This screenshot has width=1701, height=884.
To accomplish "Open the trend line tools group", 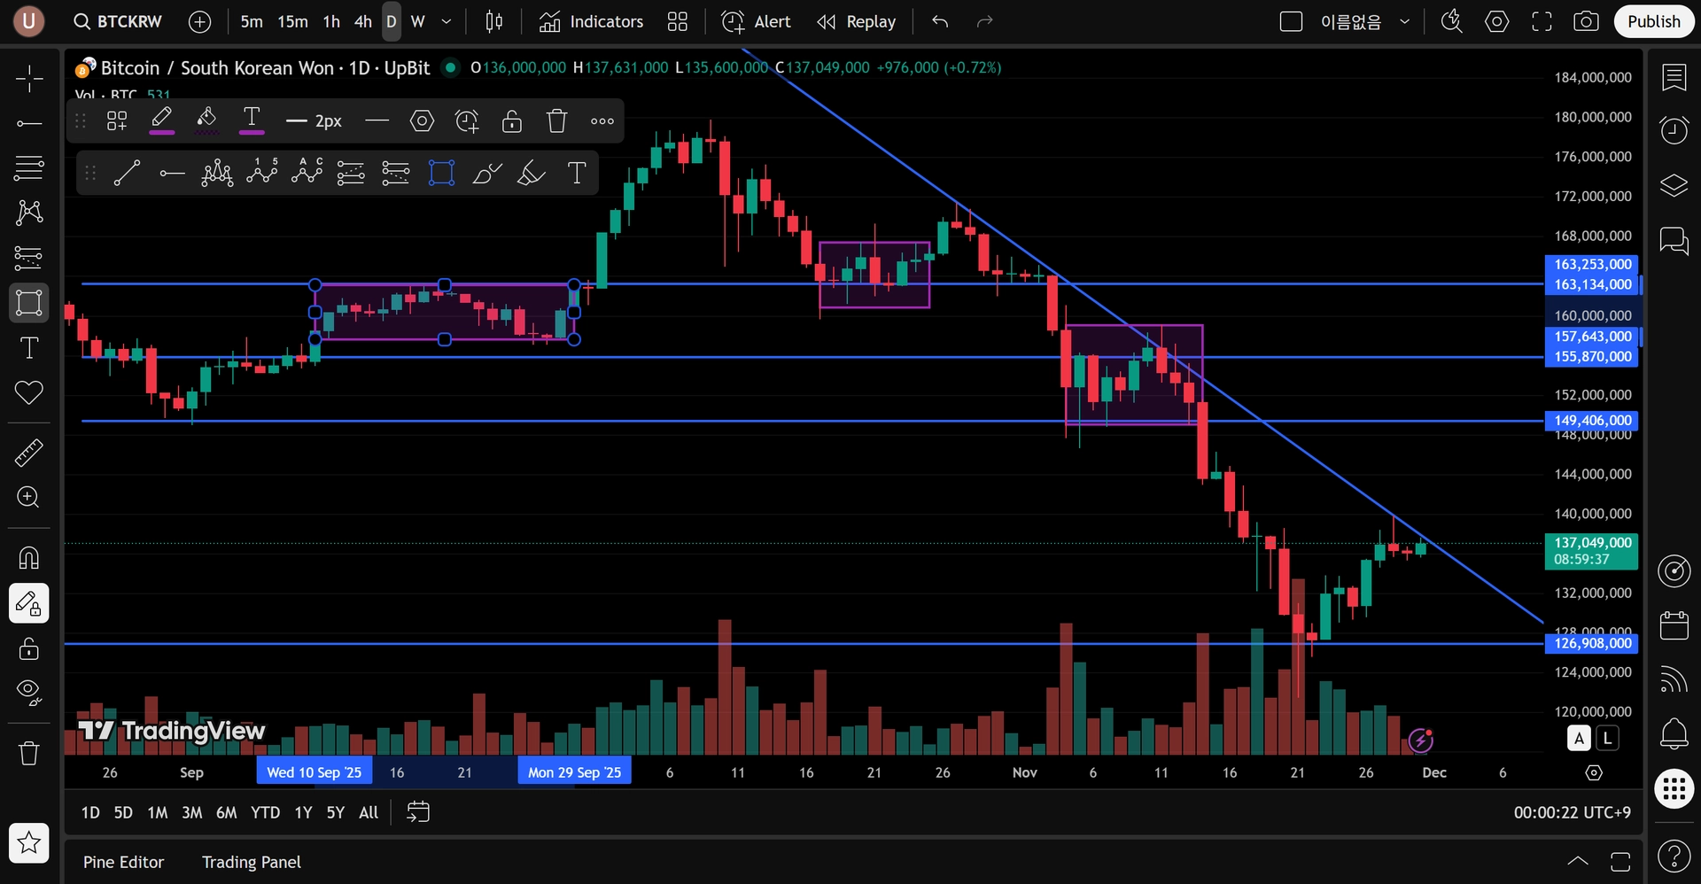I will (x=29, y=123).
